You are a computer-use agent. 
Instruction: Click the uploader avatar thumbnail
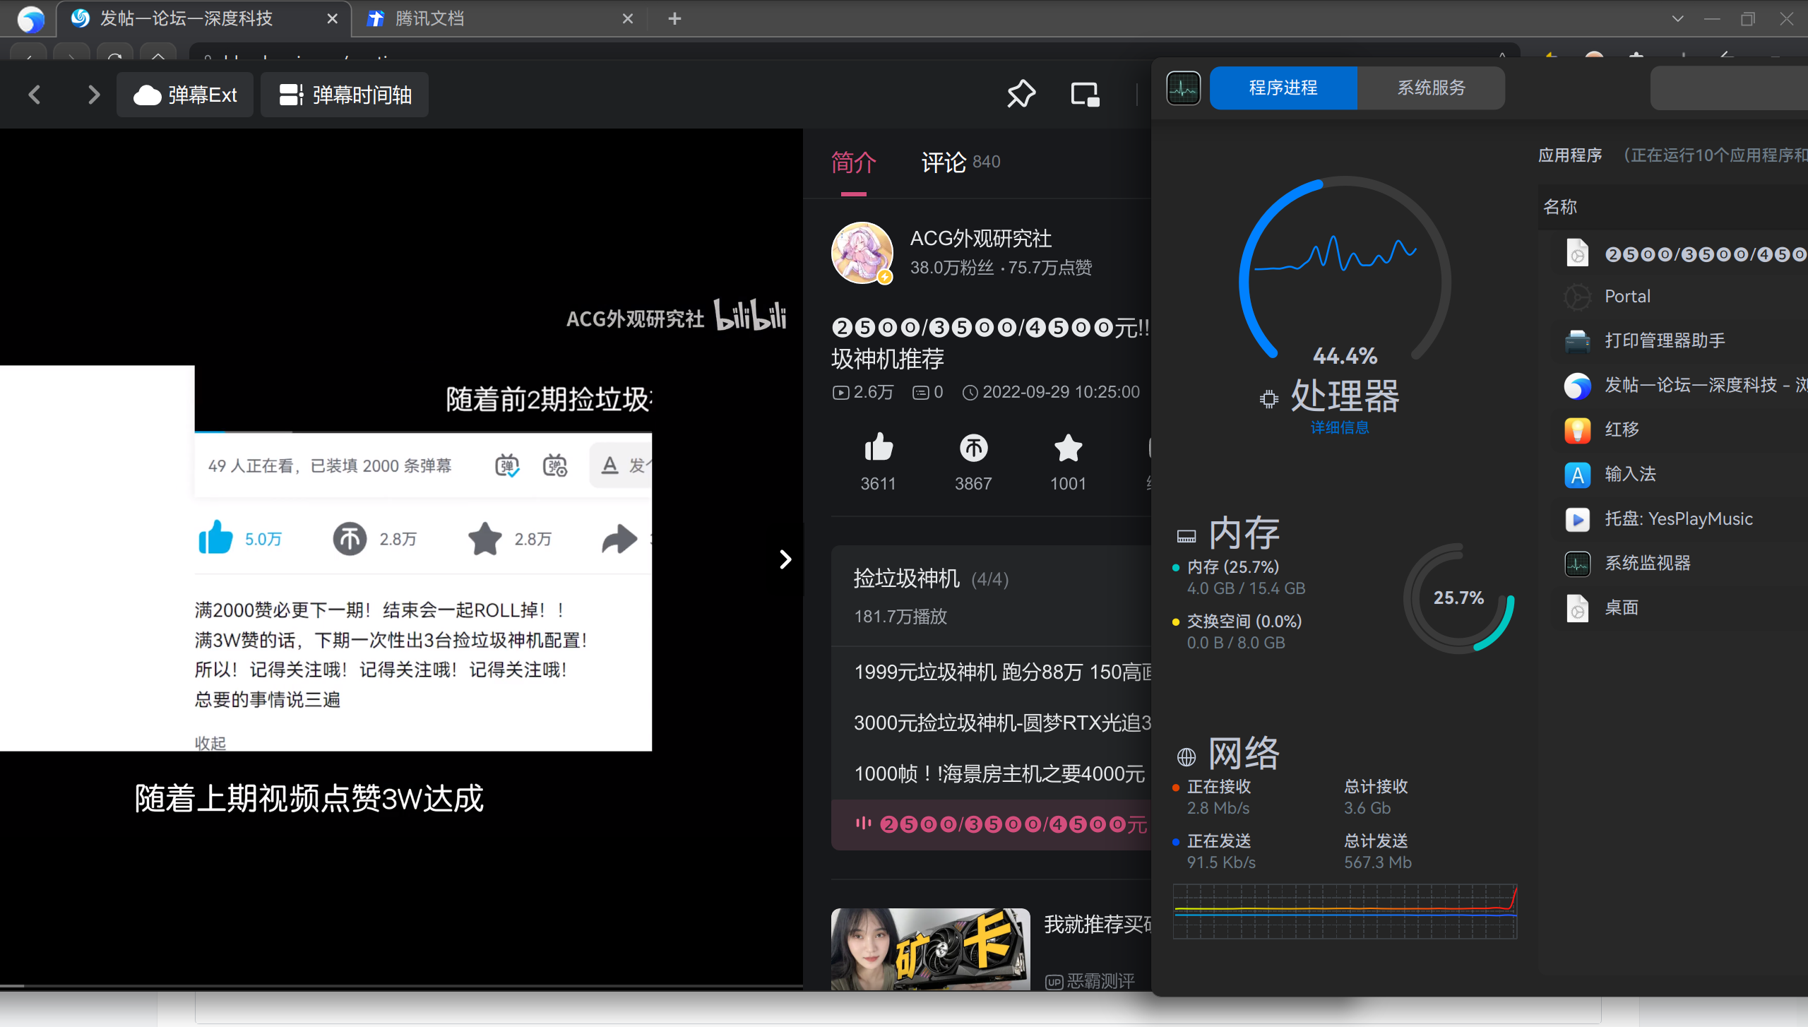point(862,253)
